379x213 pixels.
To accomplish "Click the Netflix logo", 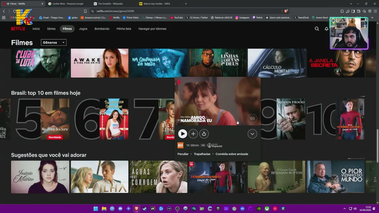I will coord(18,29).
